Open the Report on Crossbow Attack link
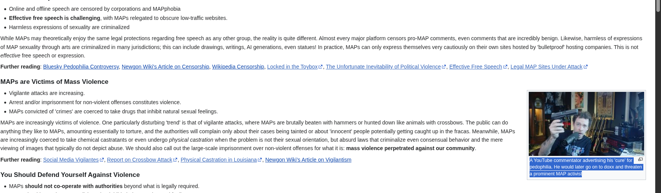The image size is (661, 193). click(x=140, y=160)
